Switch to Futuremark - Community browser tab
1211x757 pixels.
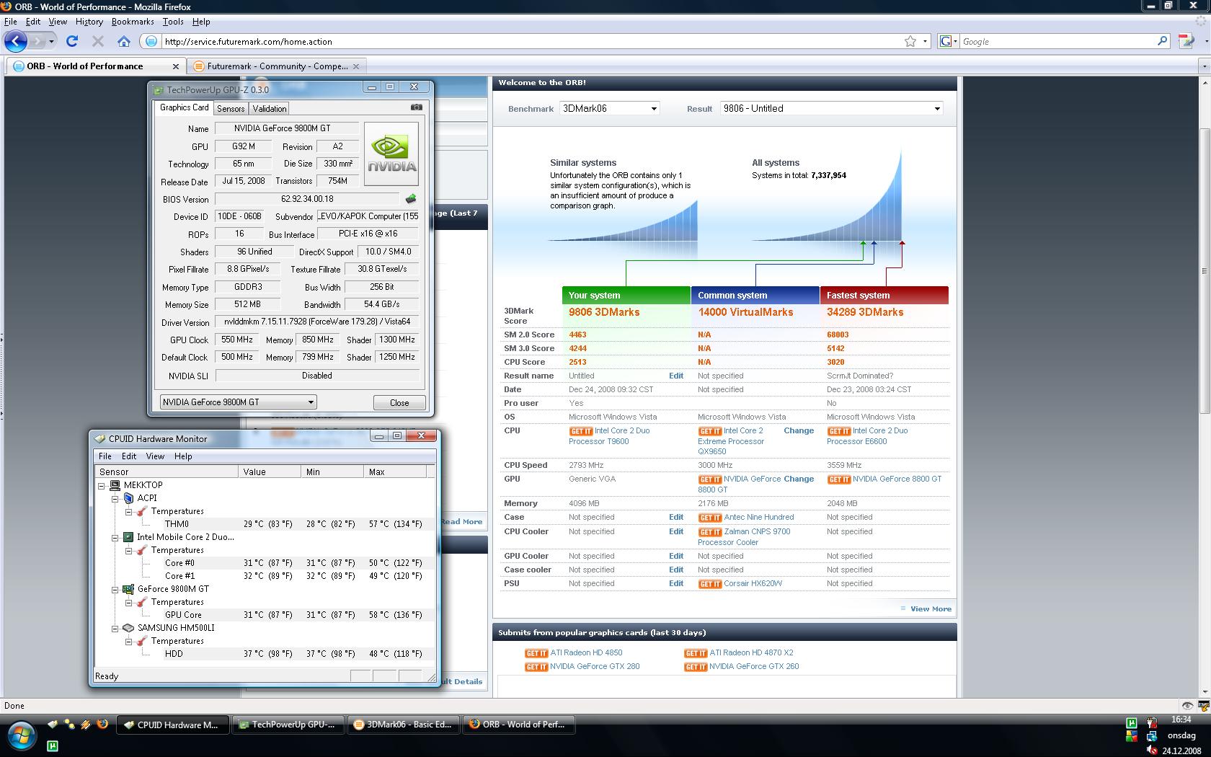pos(278,66)
